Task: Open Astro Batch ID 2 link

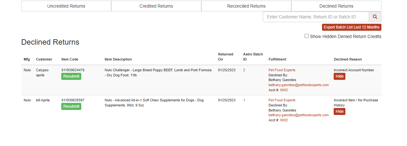Action: [x=244, y=70]
